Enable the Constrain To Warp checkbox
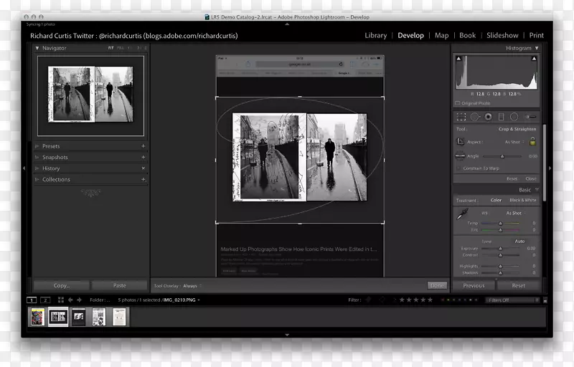 tap(458, 168)
